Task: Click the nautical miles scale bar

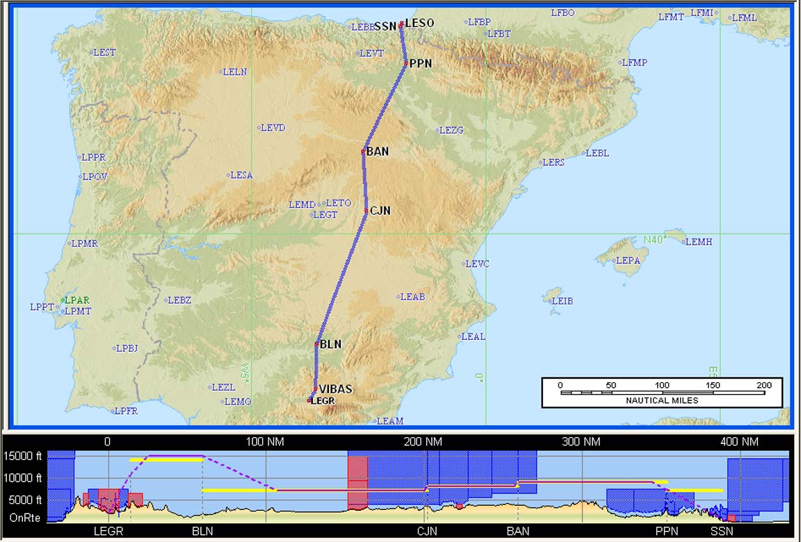Action: 661,392
